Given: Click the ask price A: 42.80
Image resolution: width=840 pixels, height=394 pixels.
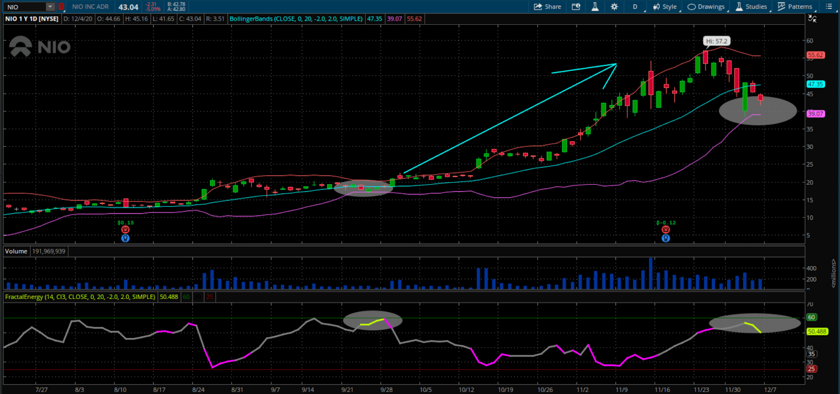Looking at the screenshot, I should coord(176,9).
